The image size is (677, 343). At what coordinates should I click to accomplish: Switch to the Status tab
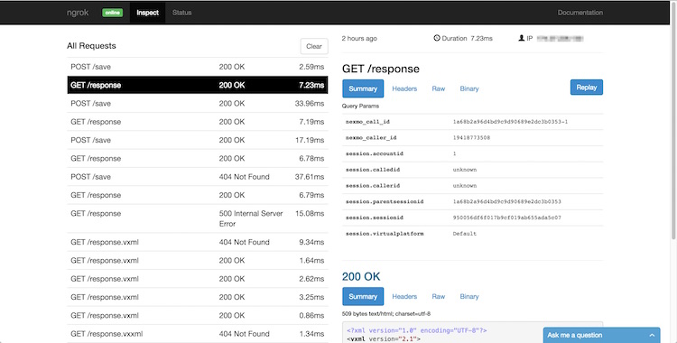(181, 13)
